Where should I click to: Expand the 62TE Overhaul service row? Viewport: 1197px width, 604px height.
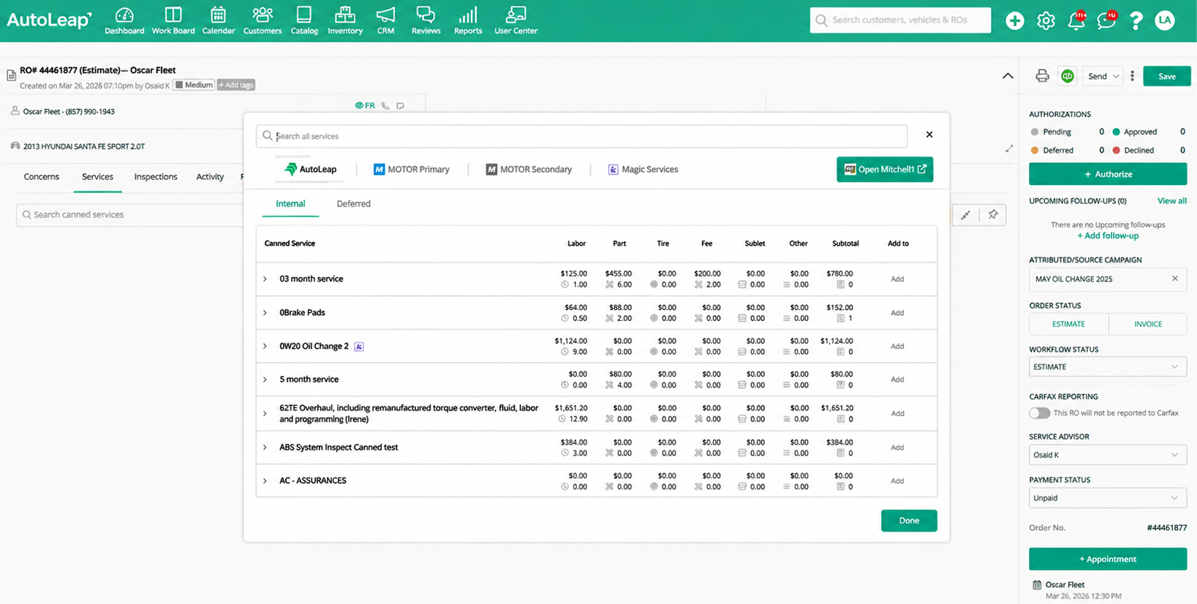[265, 414]
